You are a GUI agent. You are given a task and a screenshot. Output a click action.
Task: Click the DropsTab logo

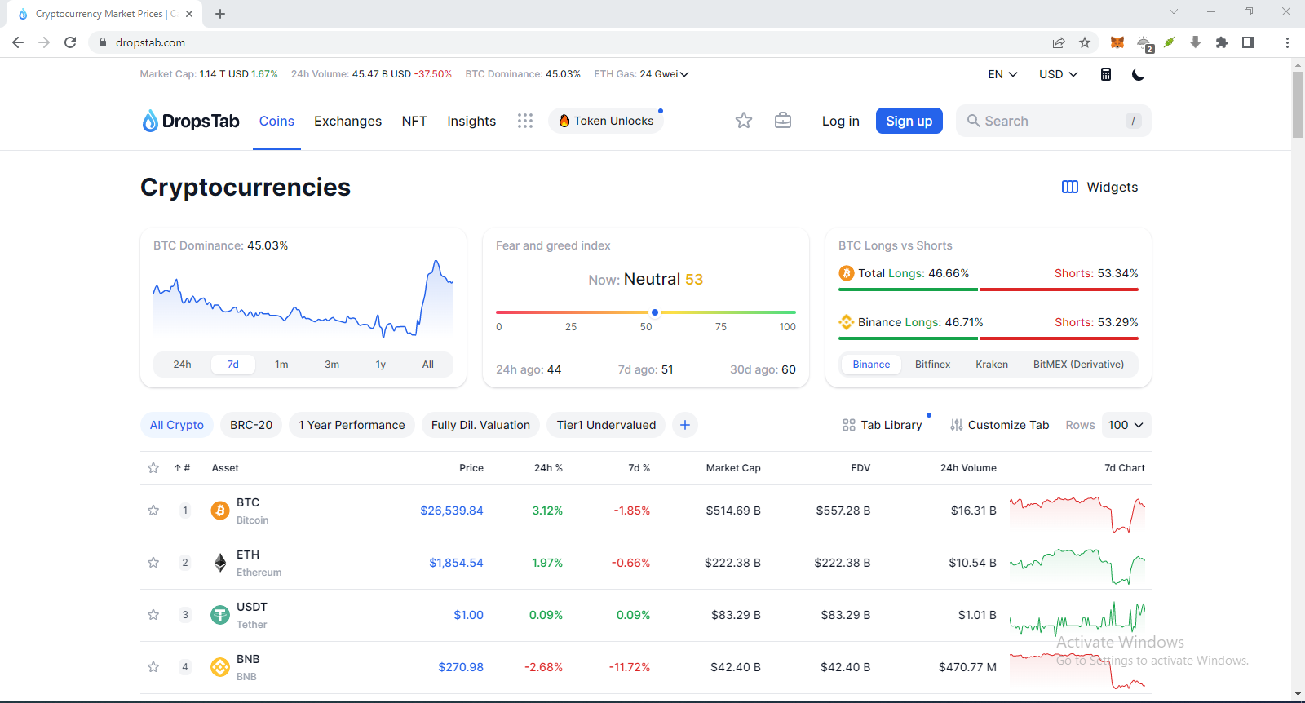(190, 121)
